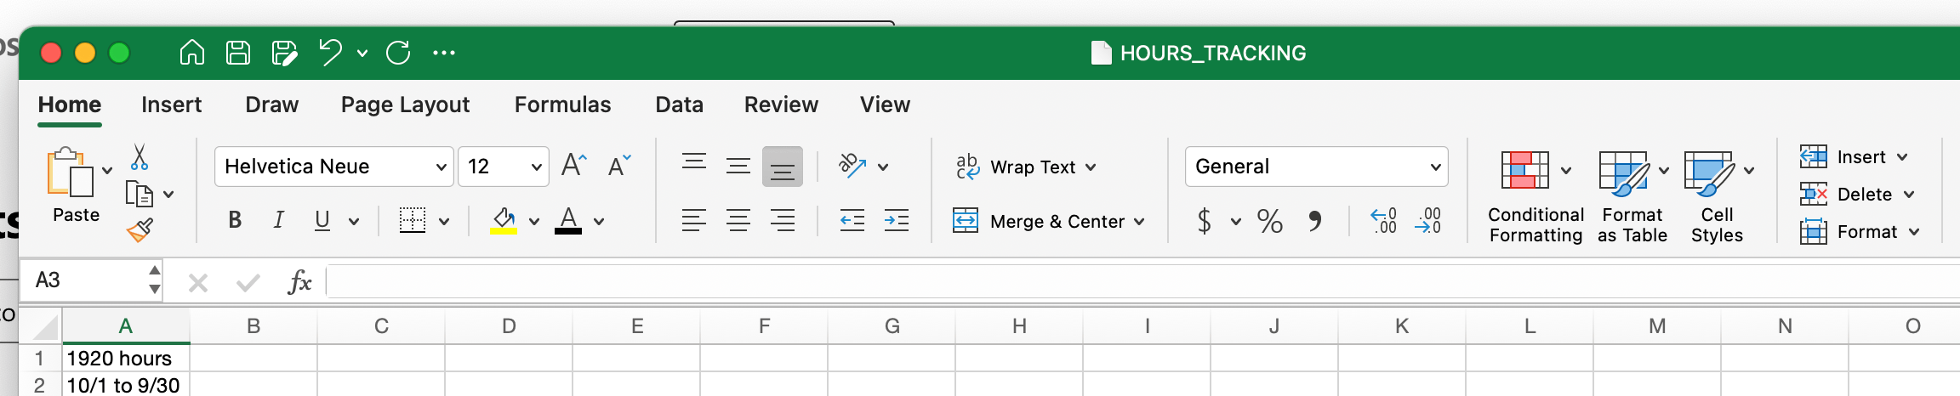Align text left

[x=694, y=221]
